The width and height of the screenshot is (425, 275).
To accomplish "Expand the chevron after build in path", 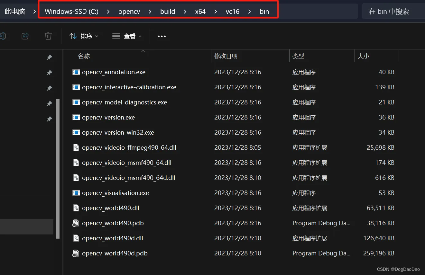I will [x=185, y=12].
